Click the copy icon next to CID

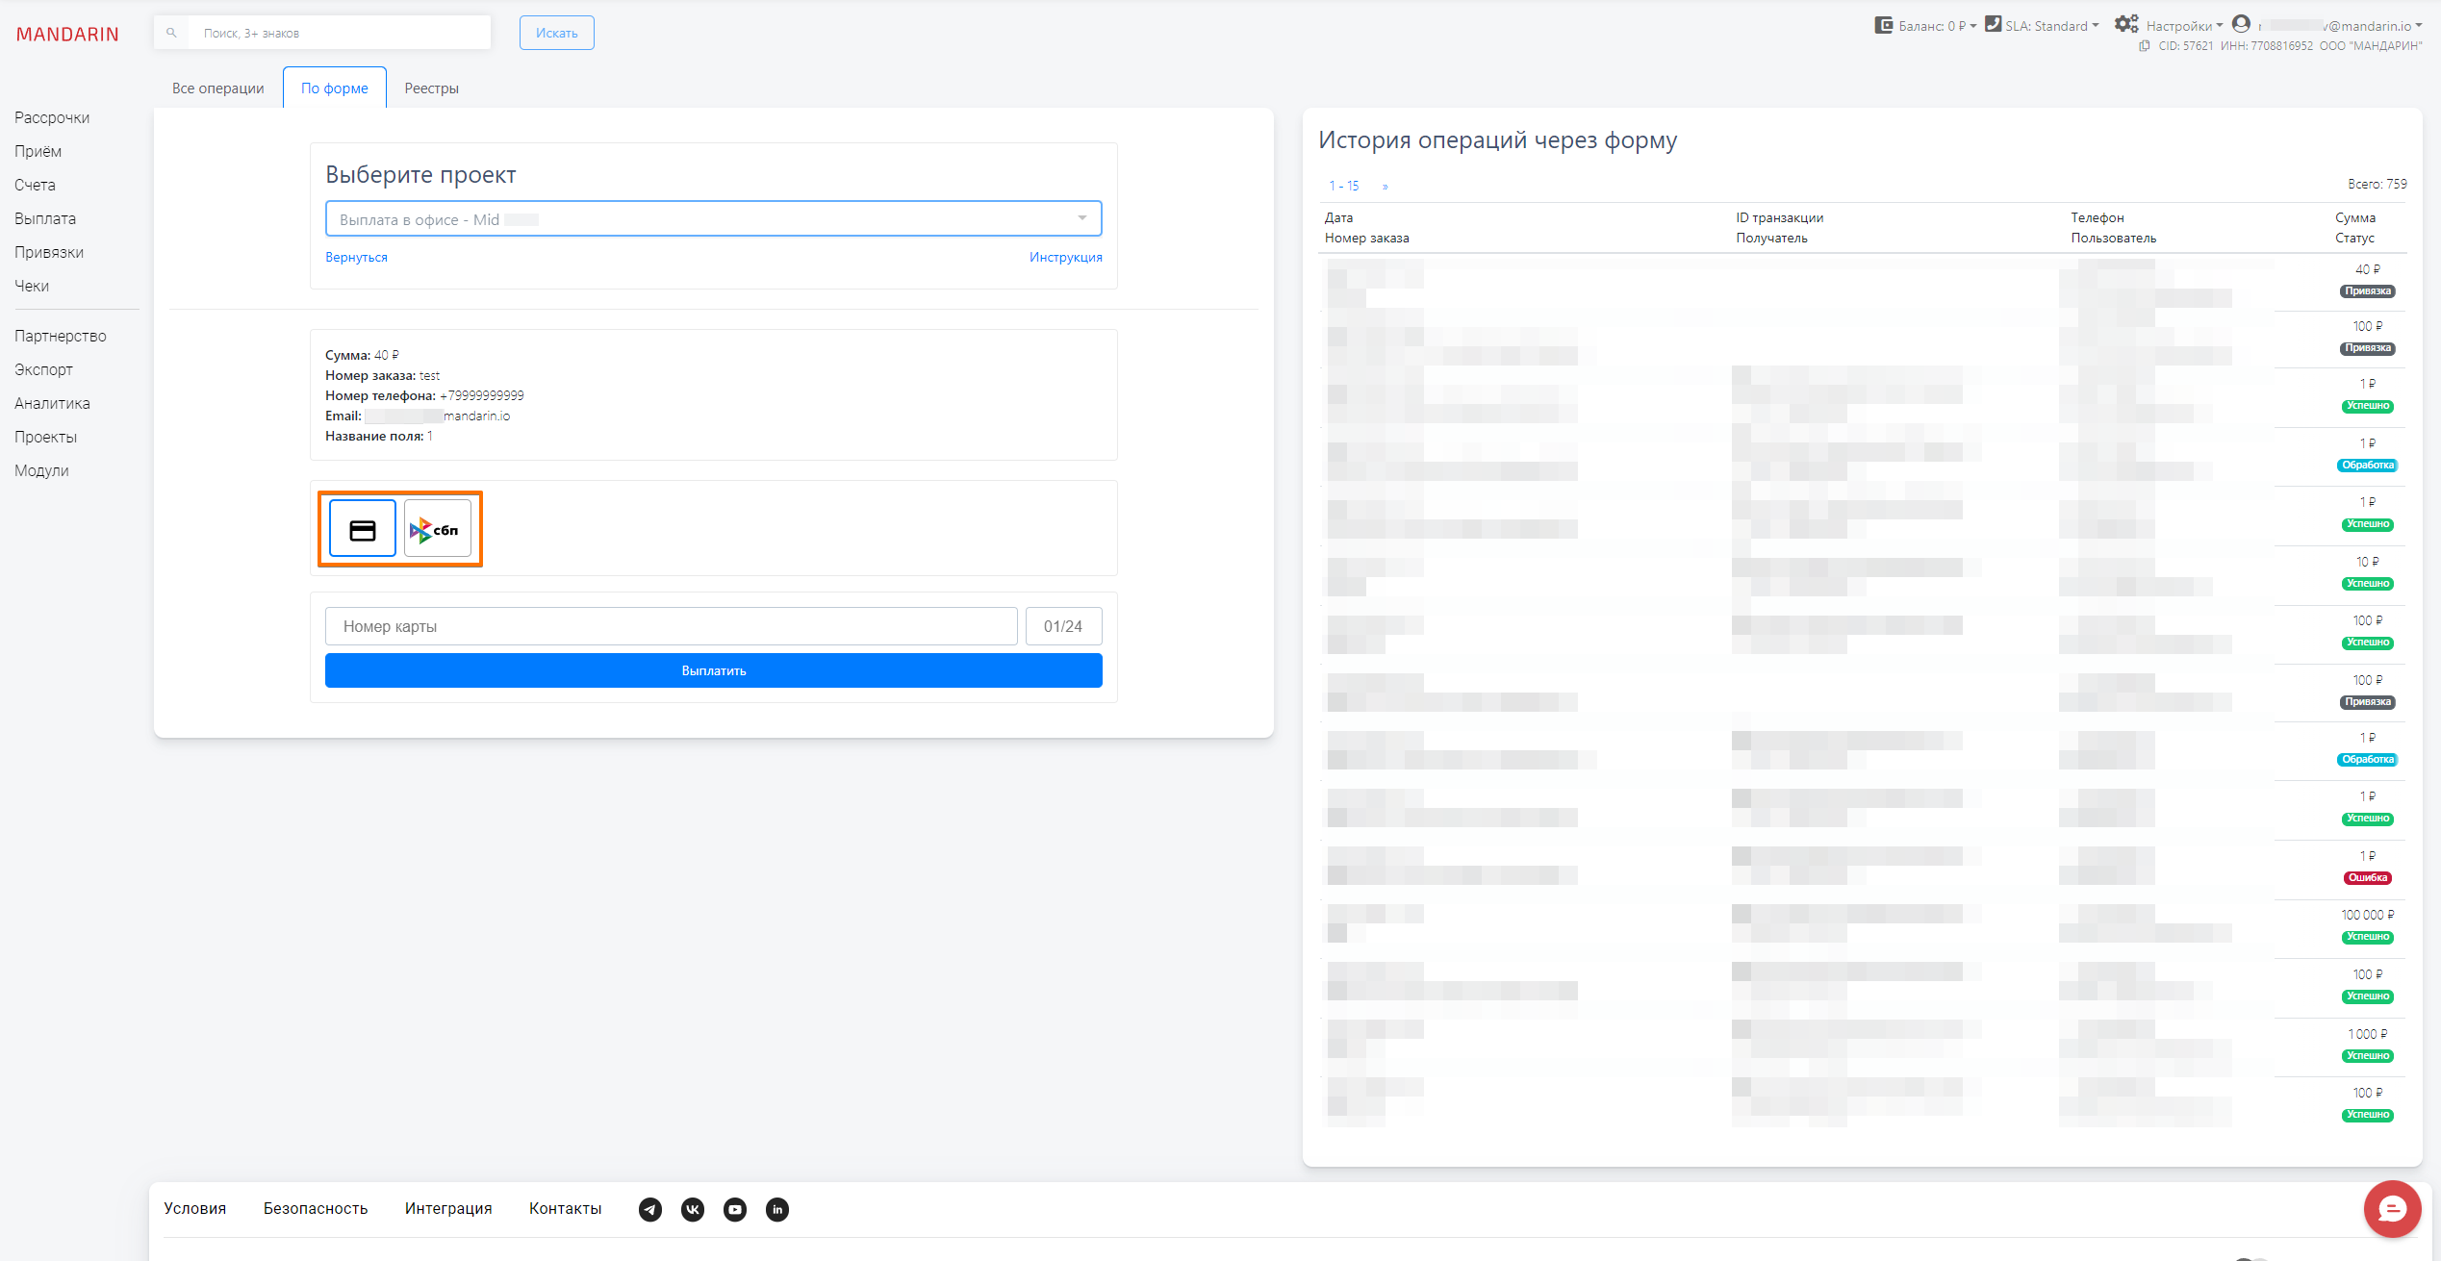tap(2145, 46)
